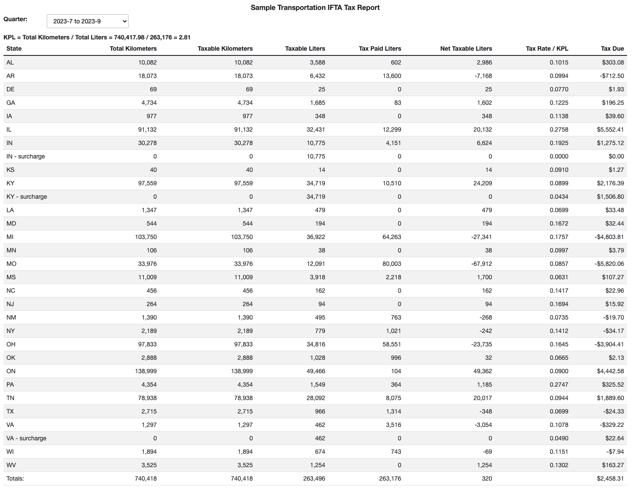Select the KY - surcharge row label

coord(26,197)
